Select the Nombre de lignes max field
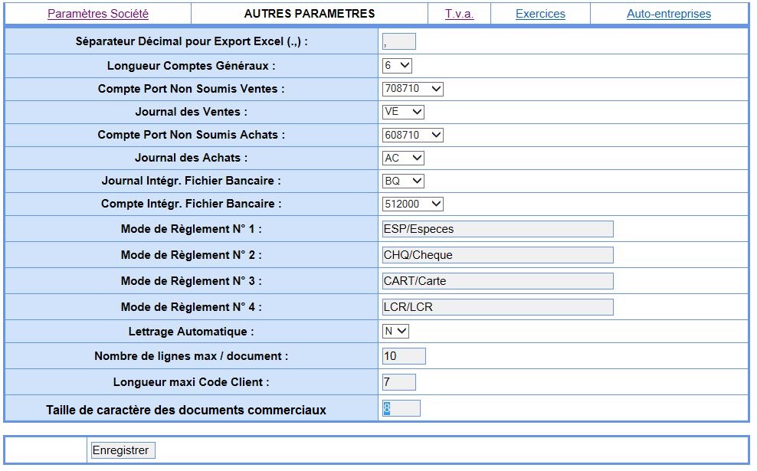 pyautogui.click(x=403, y=356)
